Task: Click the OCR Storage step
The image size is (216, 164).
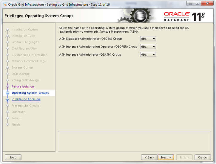Action: [x=21, y=74]
